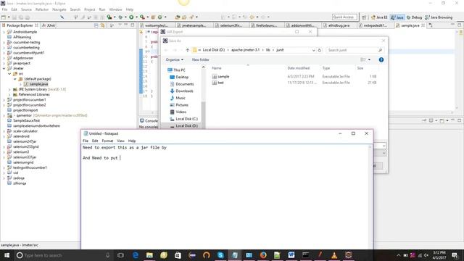The width and height of the screenshot is (464, 261).
Task: Click the Windows Start button
Action: pyautogui.click(x=7, y=255)
